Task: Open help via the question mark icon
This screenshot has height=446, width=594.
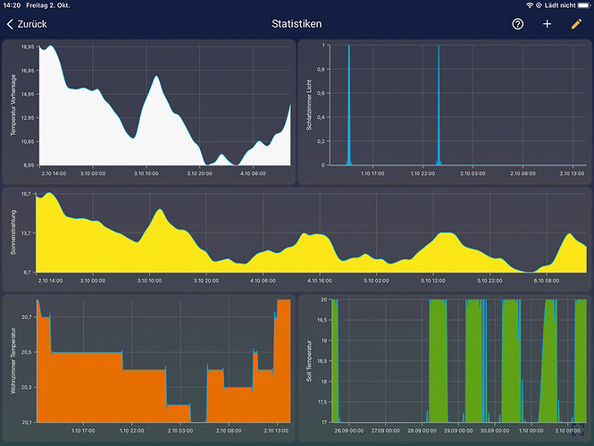Action: (x=518, y=24)
